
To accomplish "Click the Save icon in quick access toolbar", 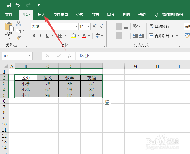I will (9, 5).
